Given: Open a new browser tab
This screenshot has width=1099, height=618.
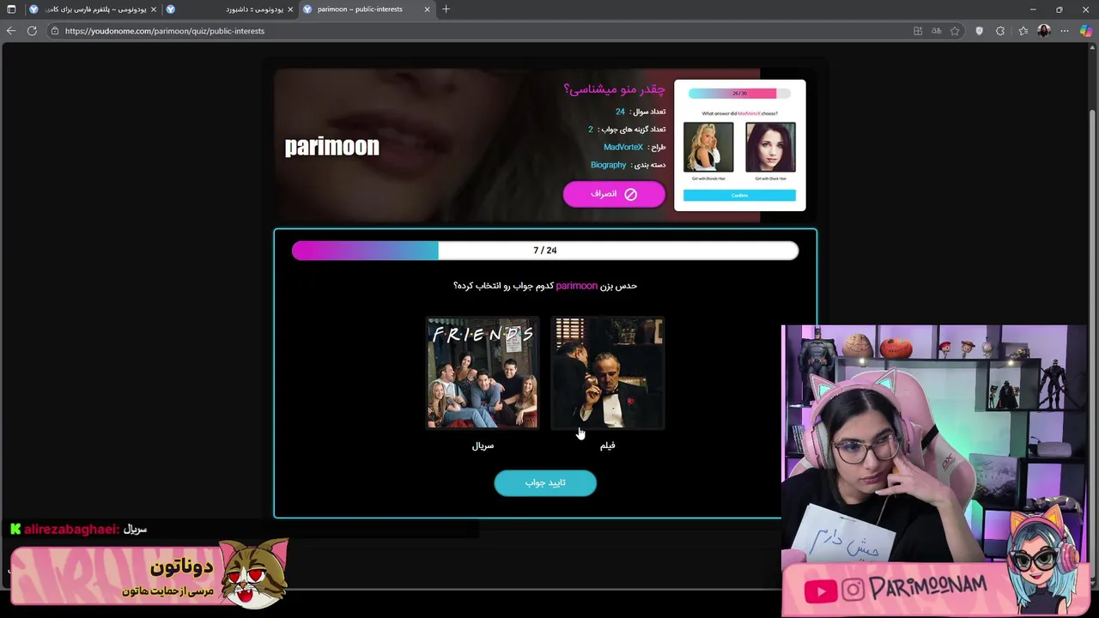Looking at the screenshot, I should point(446,9).
